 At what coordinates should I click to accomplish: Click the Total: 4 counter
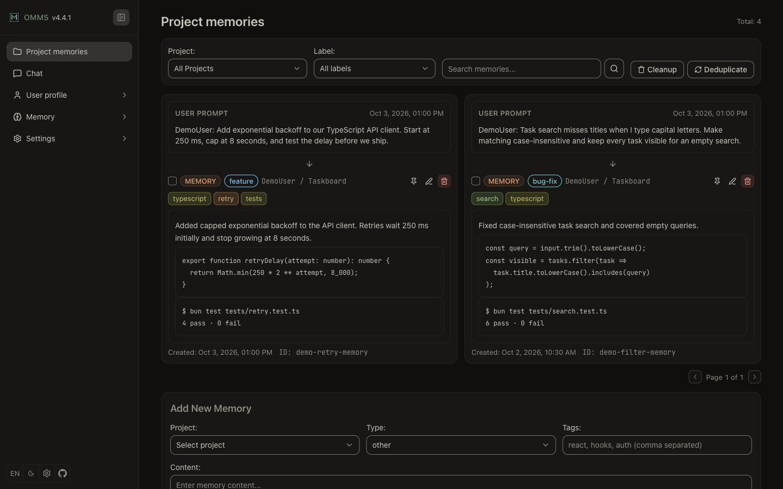point(749,21)
